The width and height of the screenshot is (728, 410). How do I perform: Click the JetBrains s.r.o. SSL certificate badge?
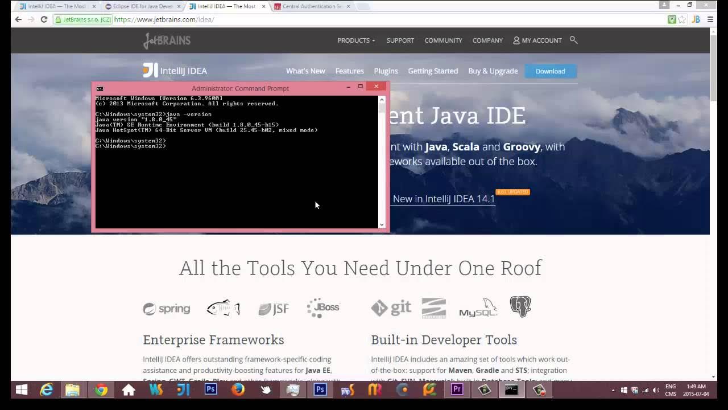[x=83, y=19]
